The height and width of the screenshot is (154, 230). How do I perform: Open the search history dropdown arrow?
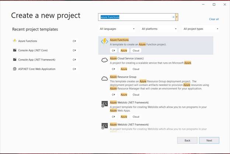[177, 17]
